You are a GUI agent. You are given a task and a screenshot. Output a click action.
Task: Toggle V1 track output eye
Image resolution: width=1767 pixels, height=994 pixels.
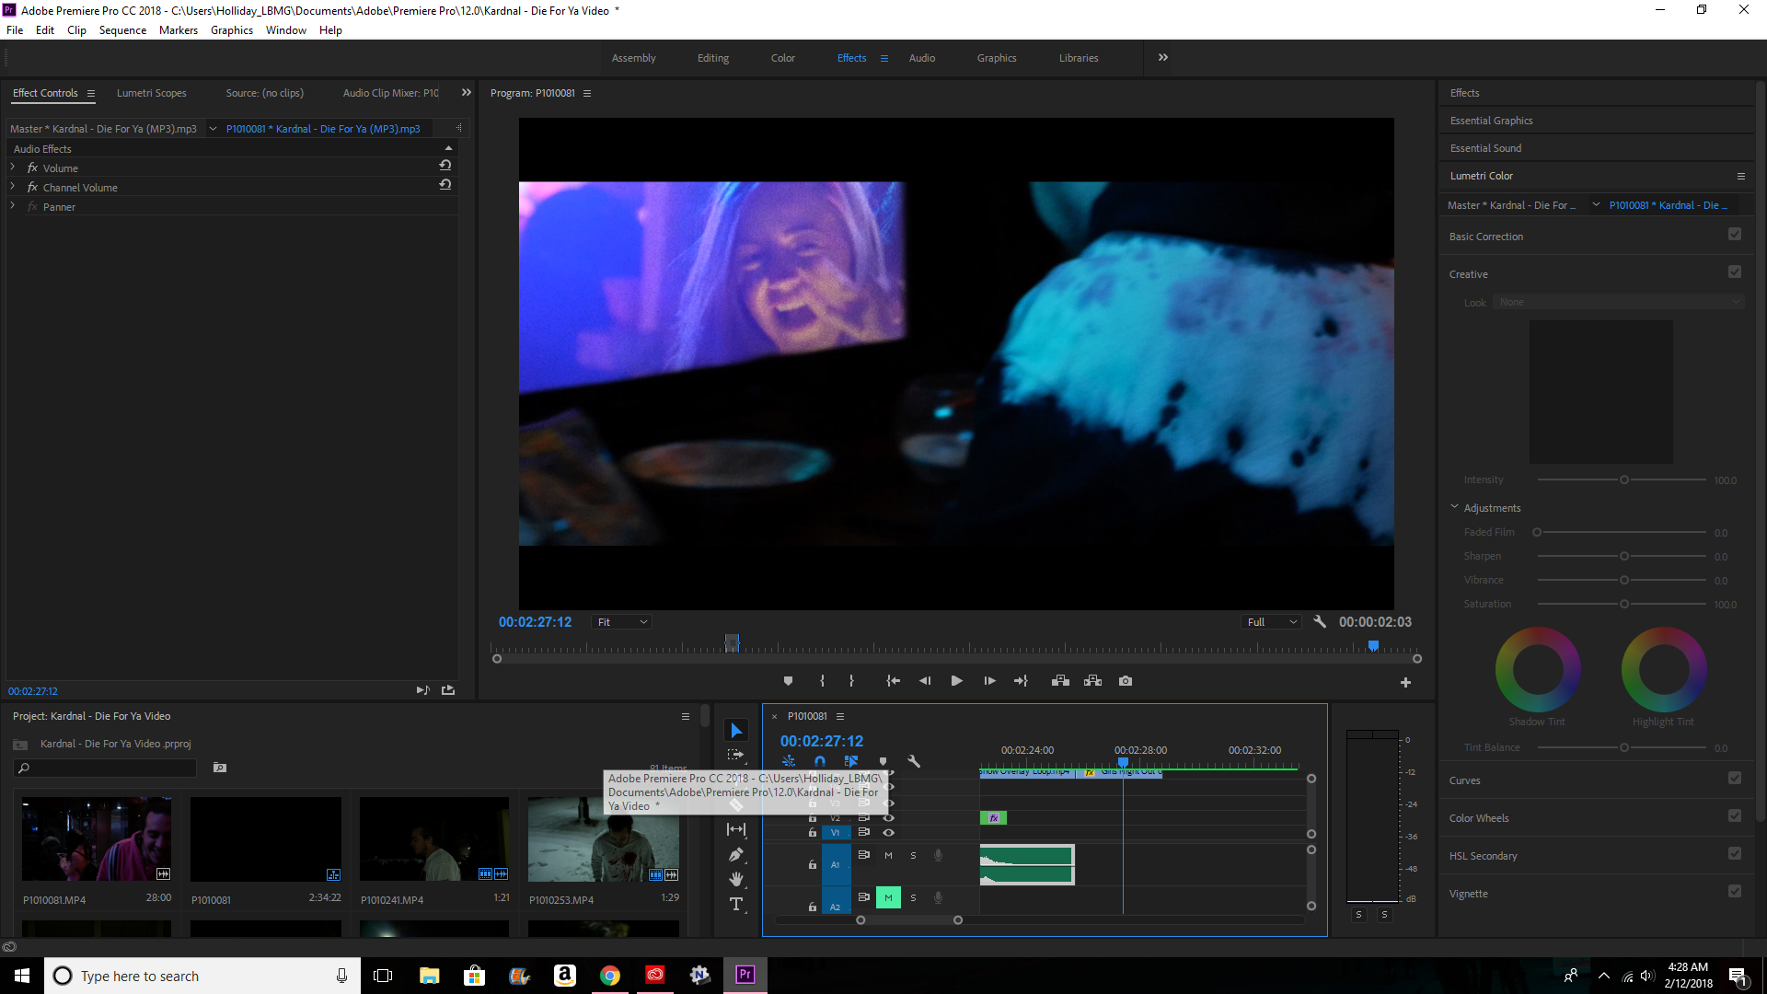pyautogui.click(x=888, y=833)
